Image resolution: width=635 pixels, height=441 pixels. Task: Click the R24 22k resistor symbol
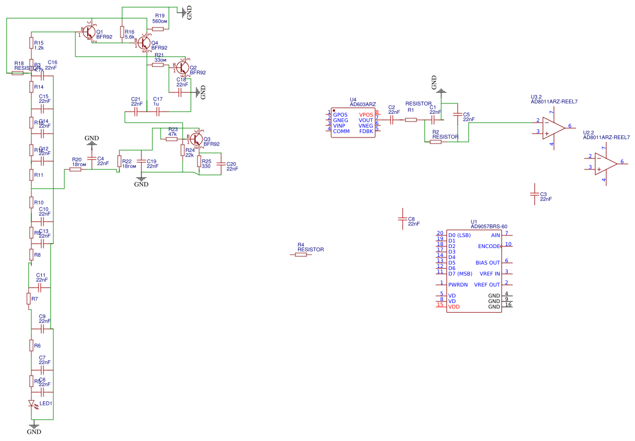click(183, 150)
